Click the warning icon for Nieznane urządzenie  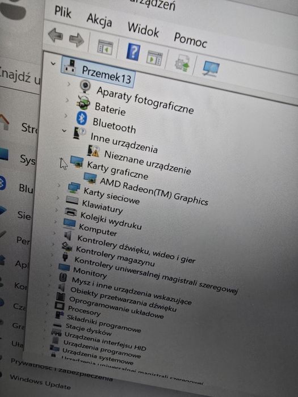(93, 151)
